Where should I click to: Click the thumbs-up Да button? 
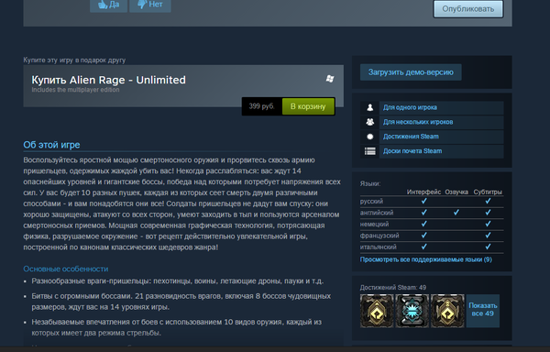pos(108,5)
